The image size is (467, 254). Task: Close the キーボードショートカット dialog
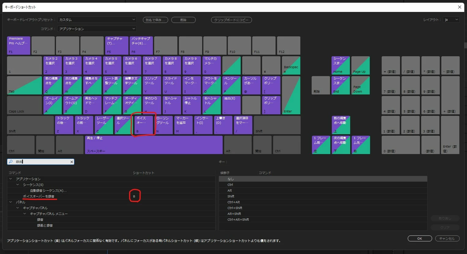(x=459, y=7)
